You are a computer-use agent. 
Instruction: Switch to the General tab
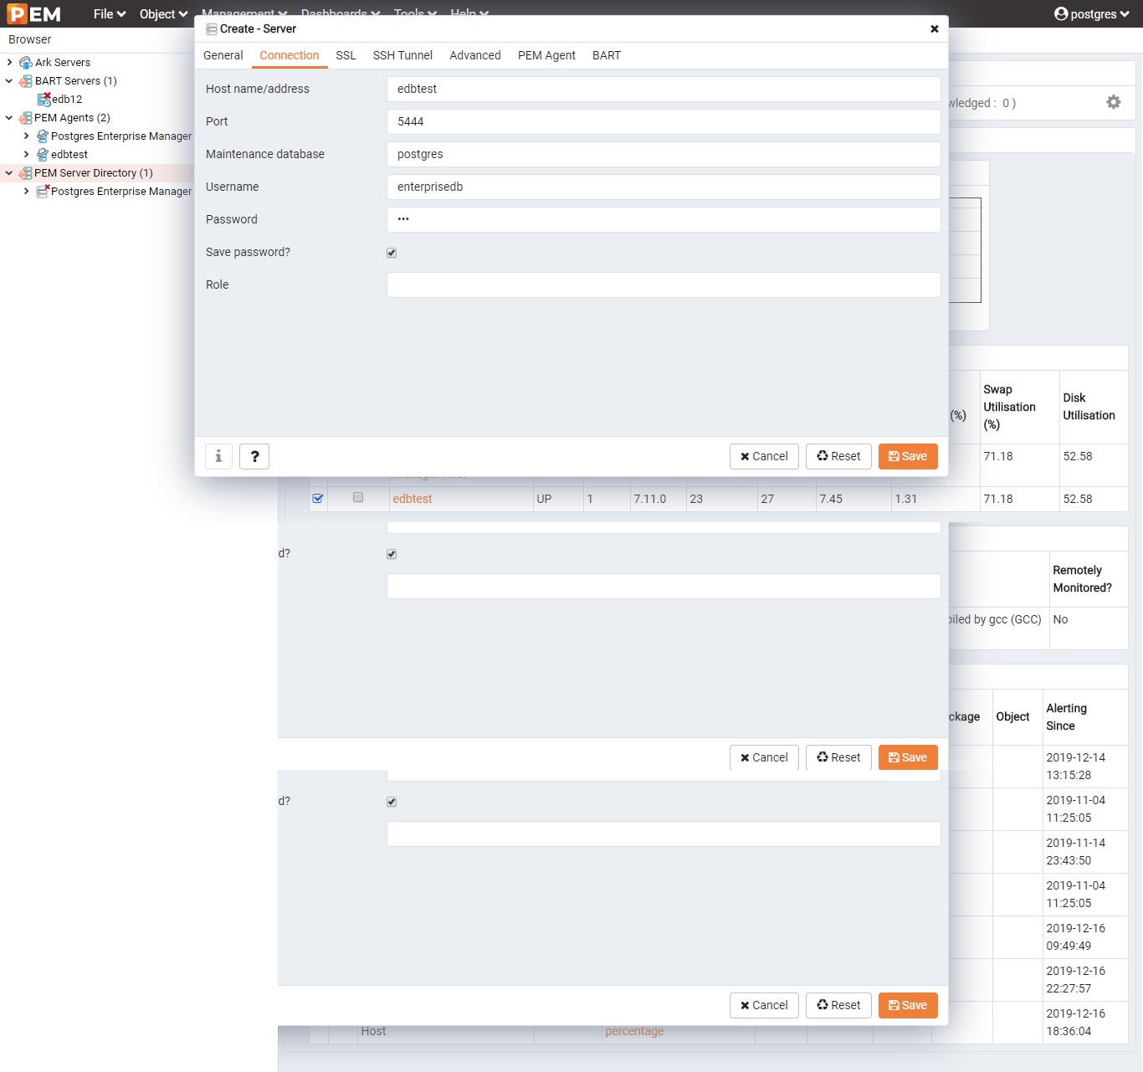click(x=223, y=55)
